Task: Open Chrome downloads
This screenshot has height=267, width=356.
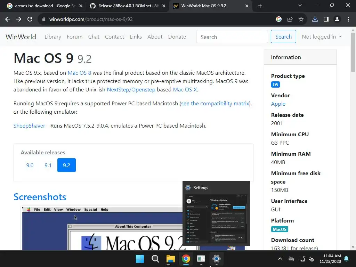Action: click(x=315, y=19)
